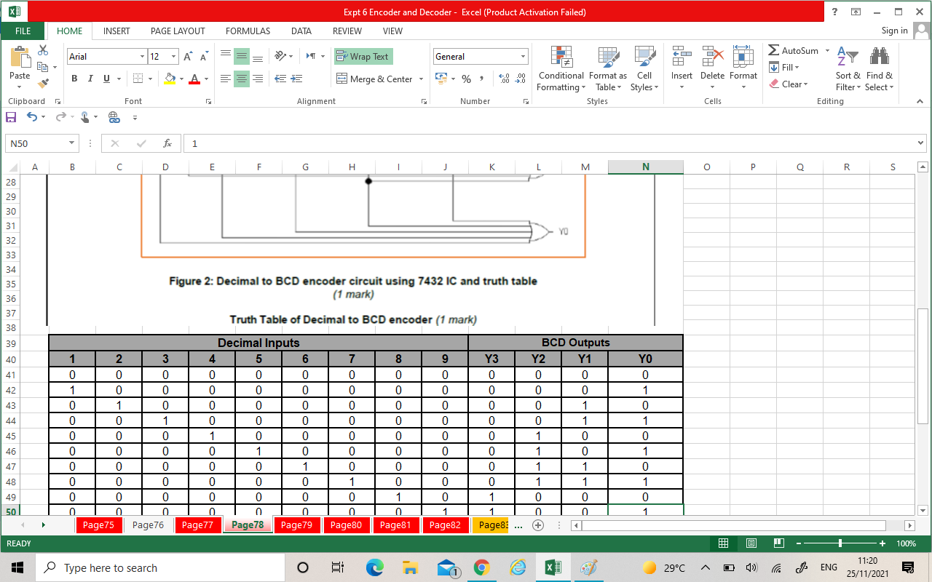
Task: Click Merge & Center
Action: pos(374,79)
